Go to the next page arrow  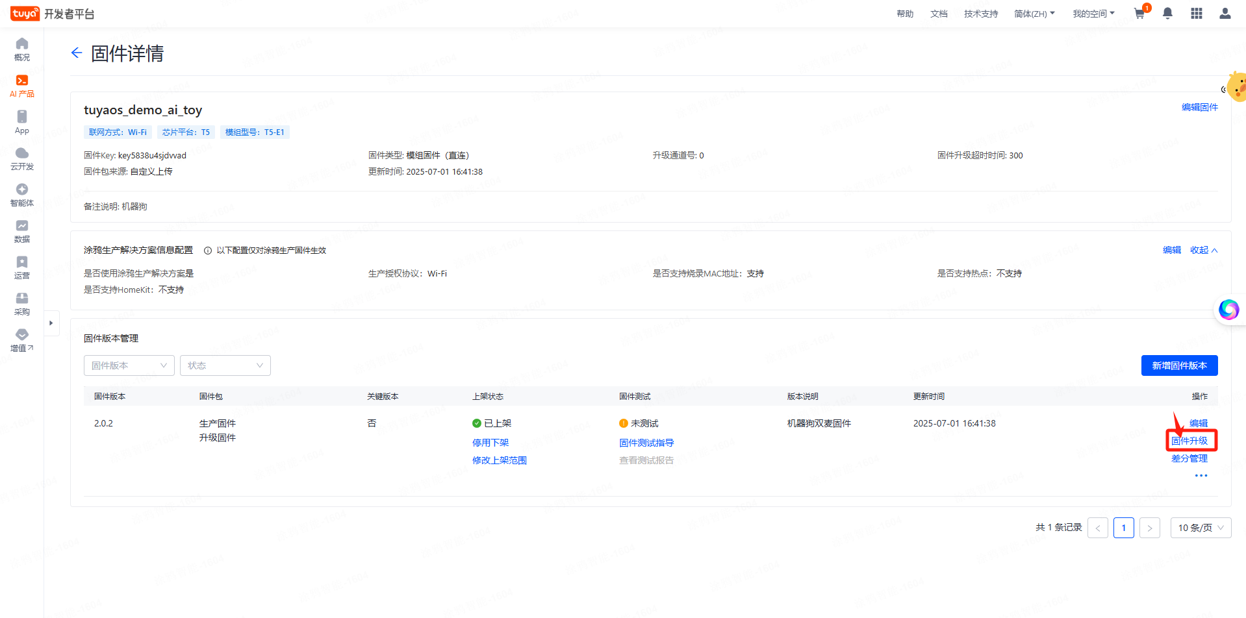pyautogui.click(x=1150, y=528)
